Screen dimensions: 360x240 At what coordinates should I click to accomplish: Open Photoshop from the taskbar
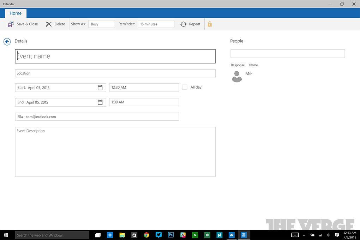[x=171, y=235]
